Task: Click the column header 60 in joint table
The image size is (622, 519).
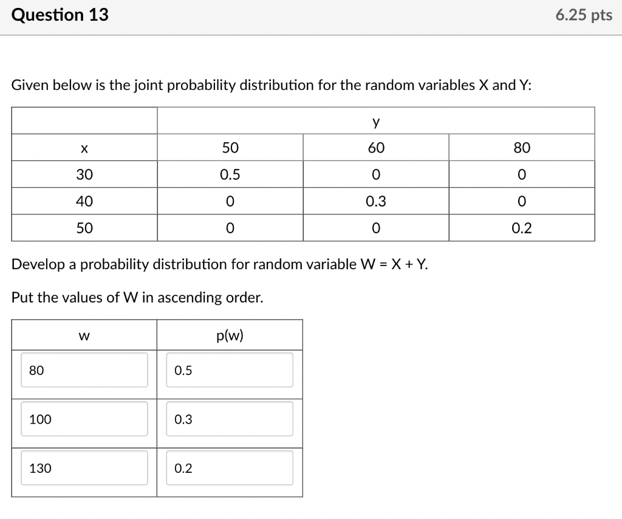Action: pyautogui.click(x=375, y=147)
